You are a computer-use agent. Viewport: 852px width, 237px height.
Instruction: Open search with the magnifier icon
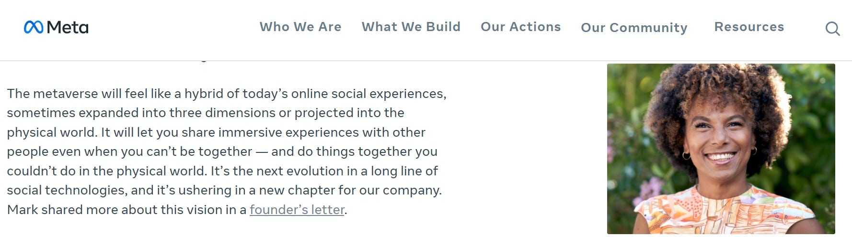pyautogui.click(x=832, y=29)
